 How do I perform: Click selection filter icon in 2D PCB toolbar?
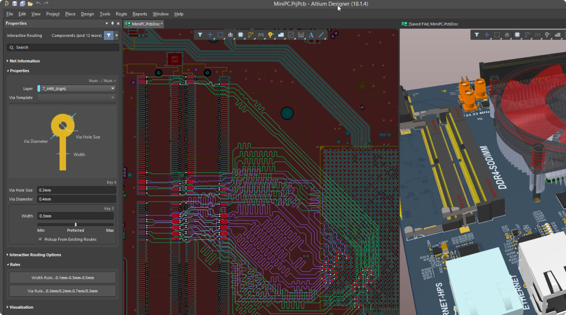point(200,34)
